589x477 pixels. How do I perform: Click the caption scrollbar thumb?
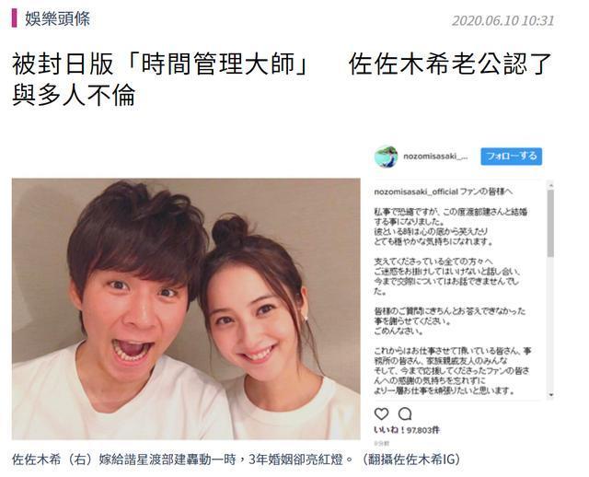pyautogui.click(x=551, y=223)
